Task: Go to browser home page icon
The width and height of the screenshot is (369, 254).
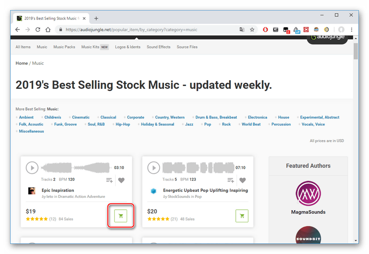Action: click(48, 29)
